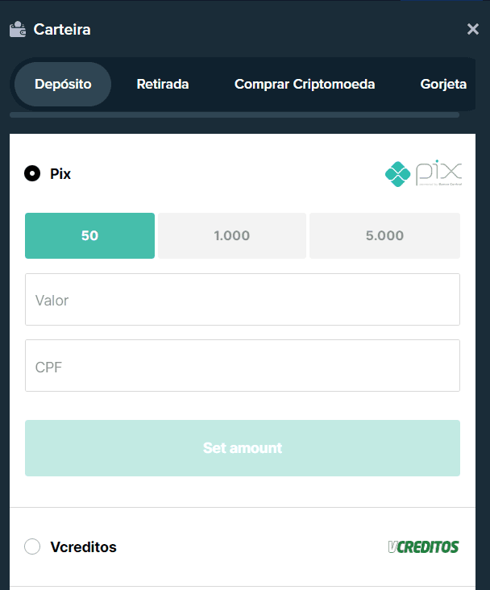Open the Gorjeta tab
Image resolution: width=490 pixels, height=590 pixels.
[443, 85]
